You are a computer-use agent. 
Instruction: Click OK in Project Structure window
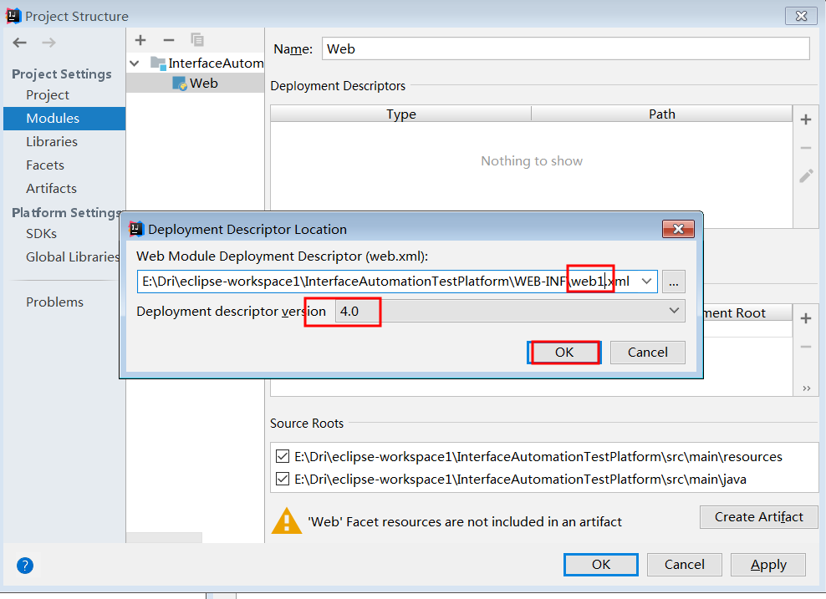600,565
